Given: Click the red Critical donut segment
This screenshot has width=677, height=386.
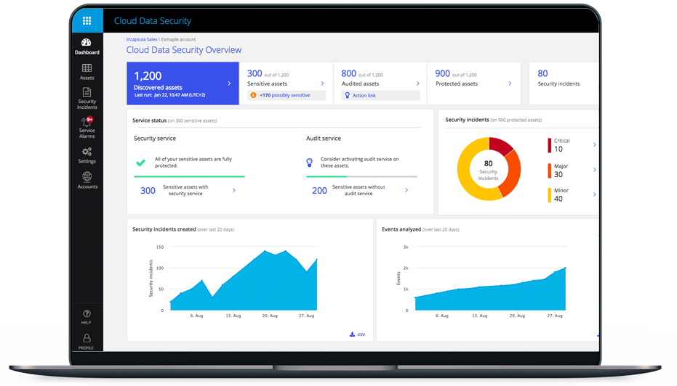Looking at the screenshot, I should 501,146.
